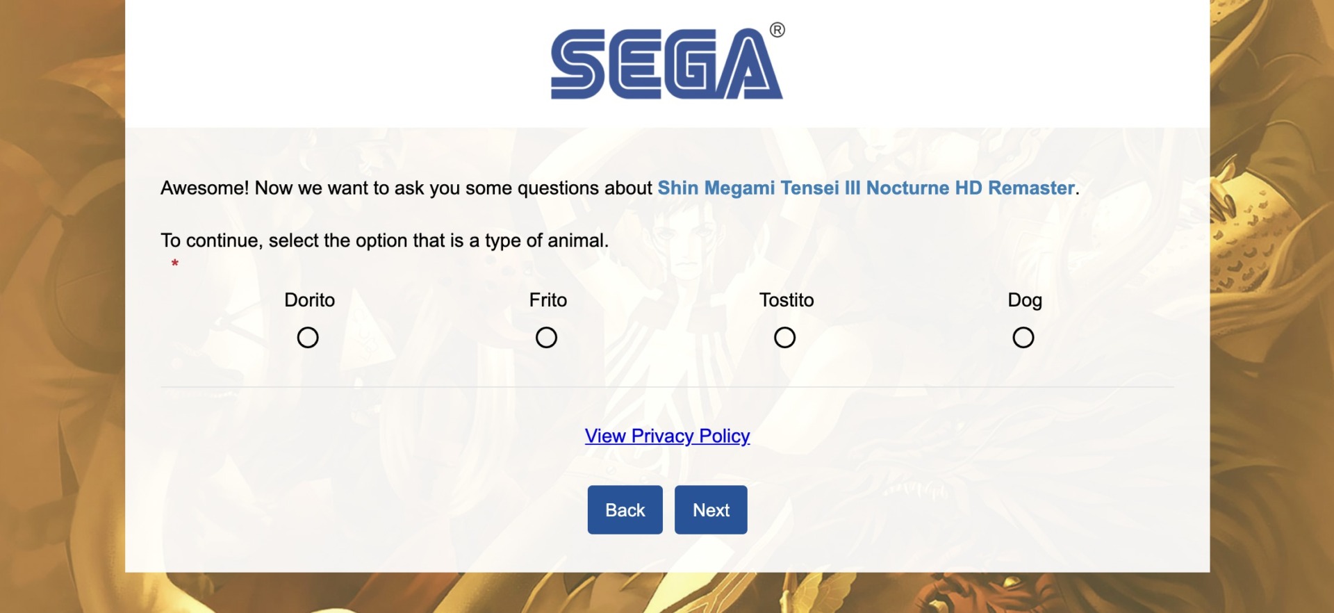Click the horizontal divider below the options
This screenshot has width=1334, height=613.
click(x=667, y=386)
